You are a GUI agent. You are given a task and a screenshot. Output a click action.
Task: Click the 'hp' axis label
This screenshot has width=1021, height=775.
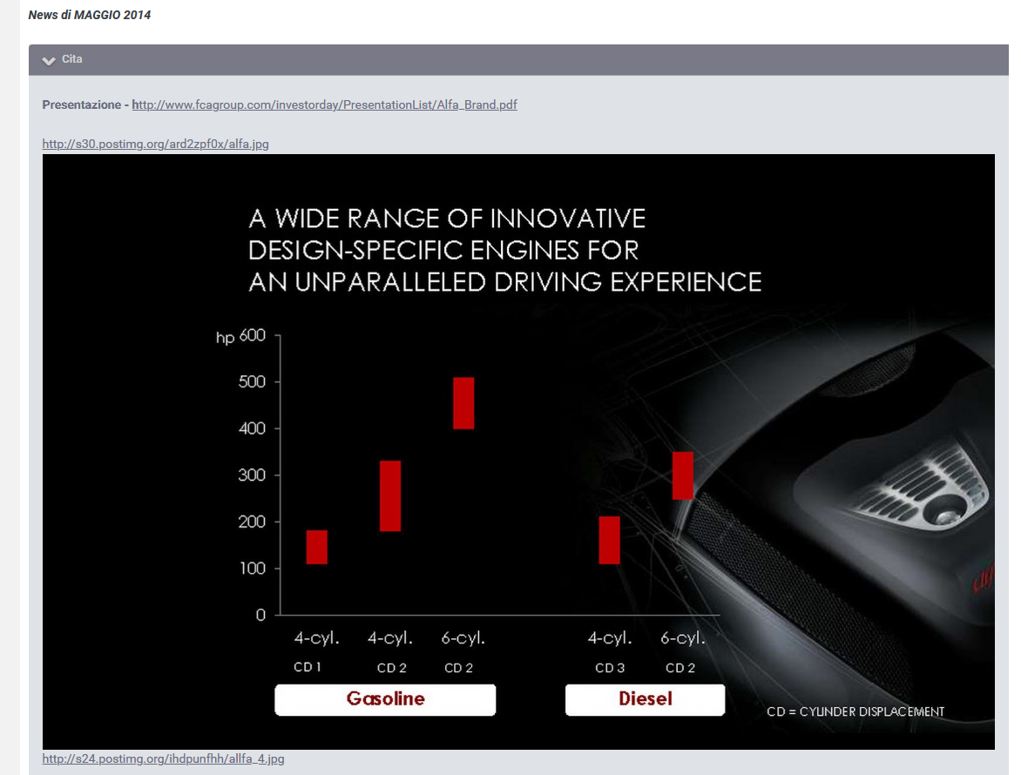(x=226, y=338)
